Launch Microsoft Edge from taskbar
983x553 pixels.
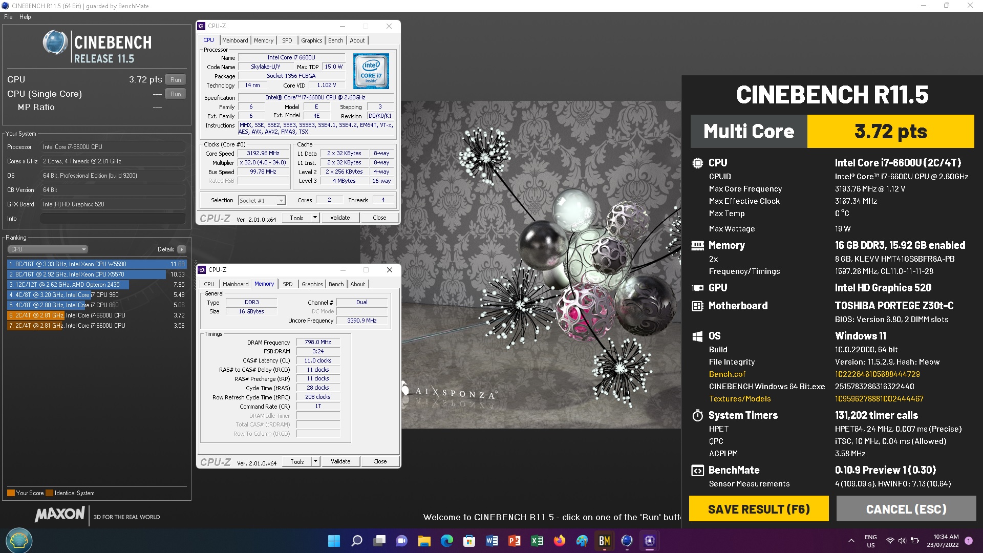point(447,541)
